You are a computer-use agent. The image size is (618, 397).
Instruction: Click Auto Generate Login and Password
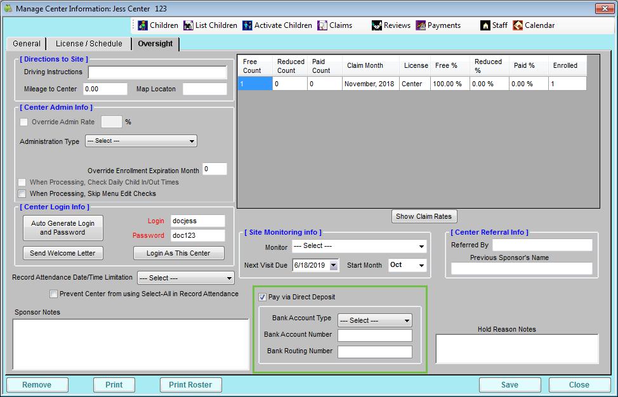[x=63, y=228]
